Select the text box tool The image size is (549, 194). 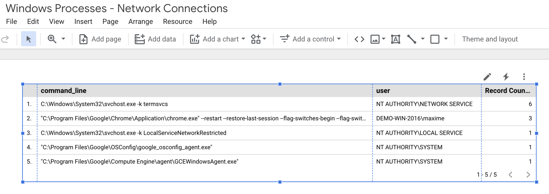coord(395,39)
